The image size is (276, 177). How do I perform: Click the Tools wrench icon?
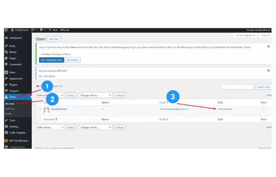(6, 120)
